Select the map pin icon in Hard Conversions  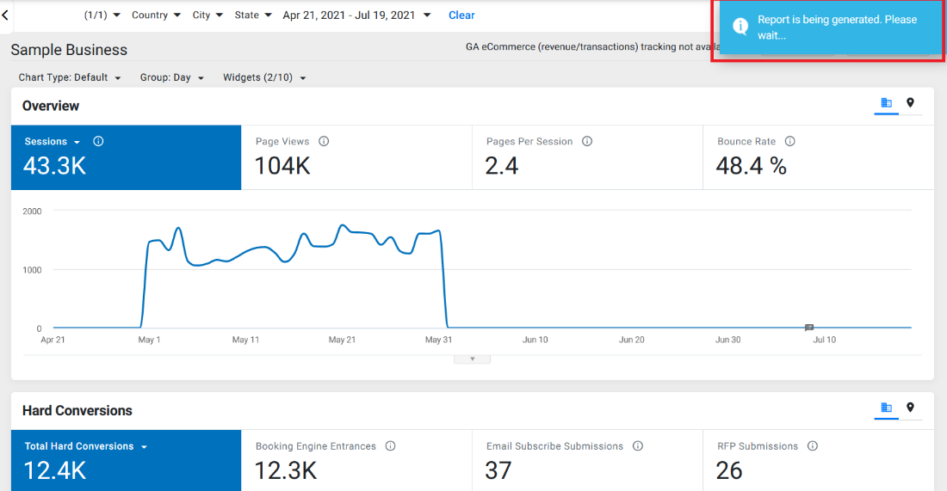(x=910, y=408)
